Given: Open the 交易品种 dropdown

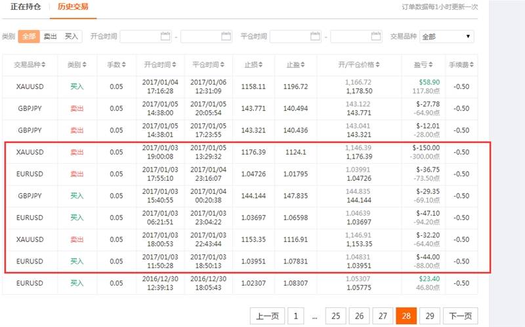Looking at the screenshot, I should (447, 37).
